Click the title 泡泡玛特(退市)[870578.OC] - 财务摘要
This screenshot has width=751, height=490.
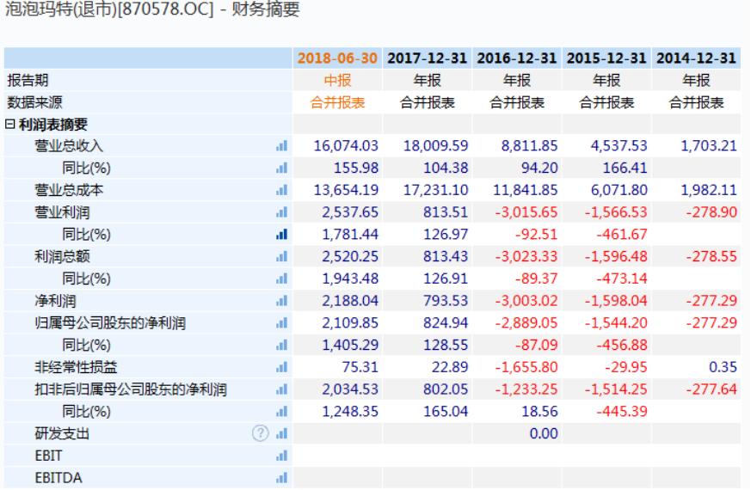point(152,9)
